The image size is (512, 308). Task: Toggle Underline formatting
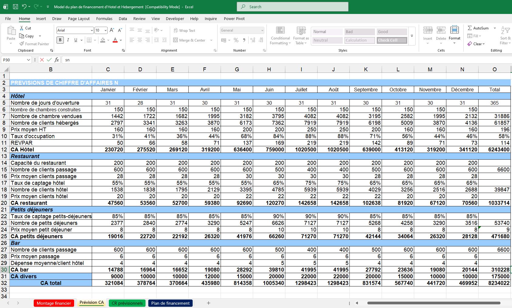click(76, 40)
